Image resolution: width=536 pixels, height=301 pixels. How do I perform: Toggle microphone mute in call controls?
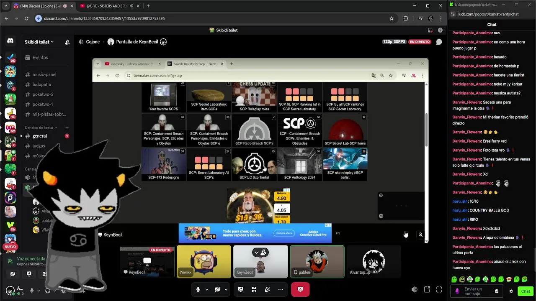(x=198, y=289)
